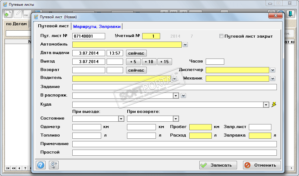Click Одометр При выезде field
This screenshot has height=176, width=299.
[x=87, y=127]
